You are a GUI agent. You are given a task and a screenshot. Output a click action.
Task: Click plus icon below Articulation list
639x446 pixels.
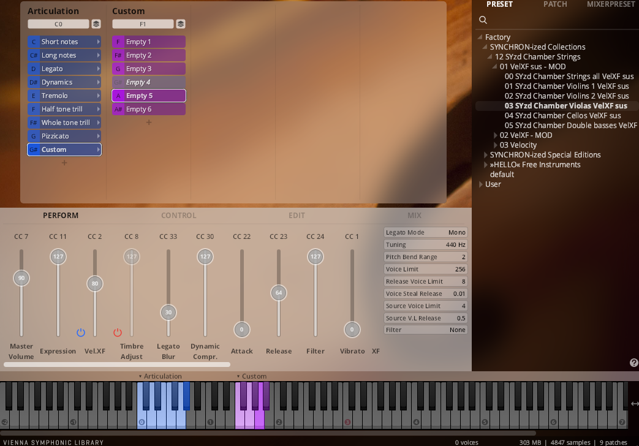coord(64,163)
